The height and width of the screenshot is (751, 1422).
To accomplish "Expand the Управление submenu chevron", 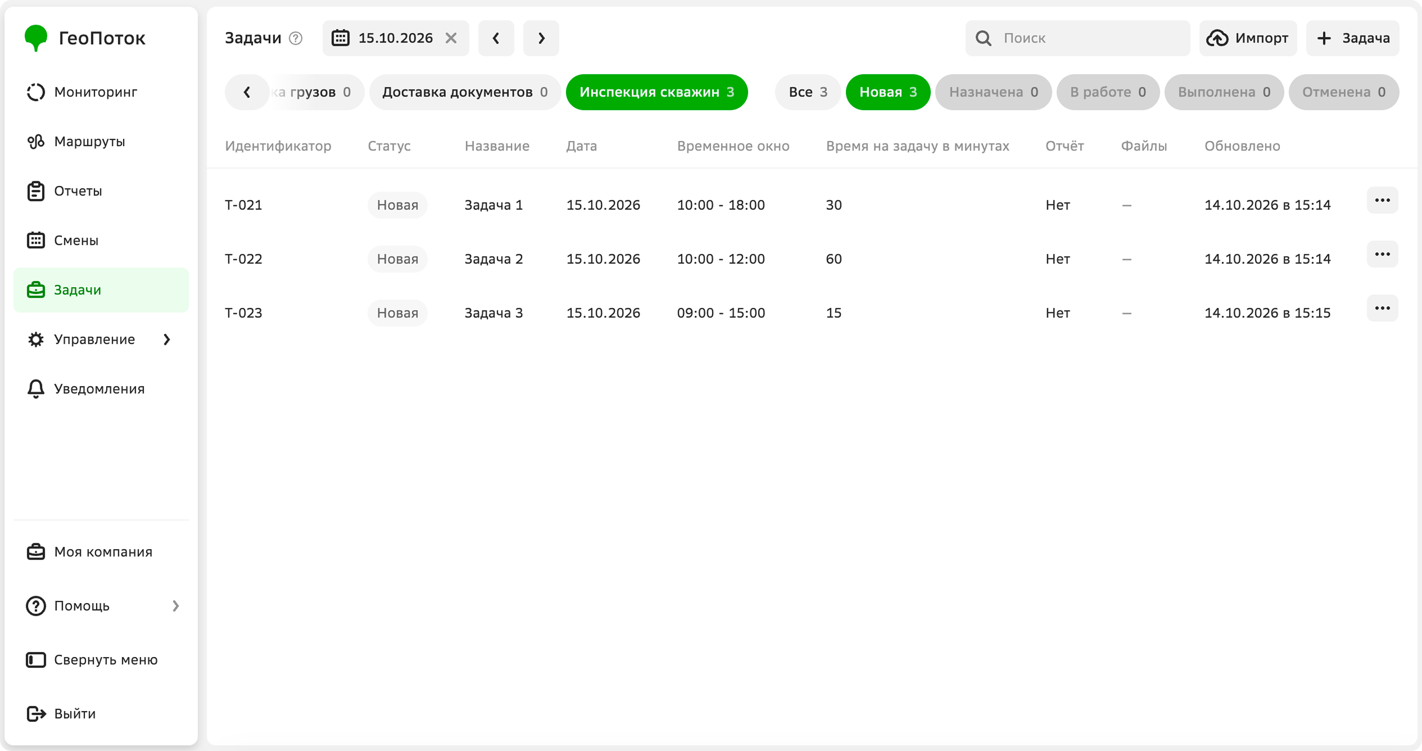I will tap(167, 340).
